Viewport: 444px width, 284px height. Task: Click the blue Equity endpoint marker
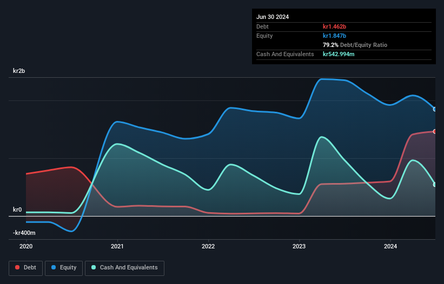coord(435,109)
